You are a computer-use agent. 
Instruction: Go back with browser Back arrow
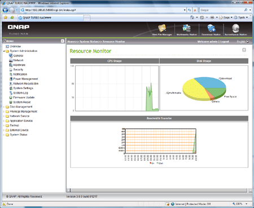(x=6, y=10)
